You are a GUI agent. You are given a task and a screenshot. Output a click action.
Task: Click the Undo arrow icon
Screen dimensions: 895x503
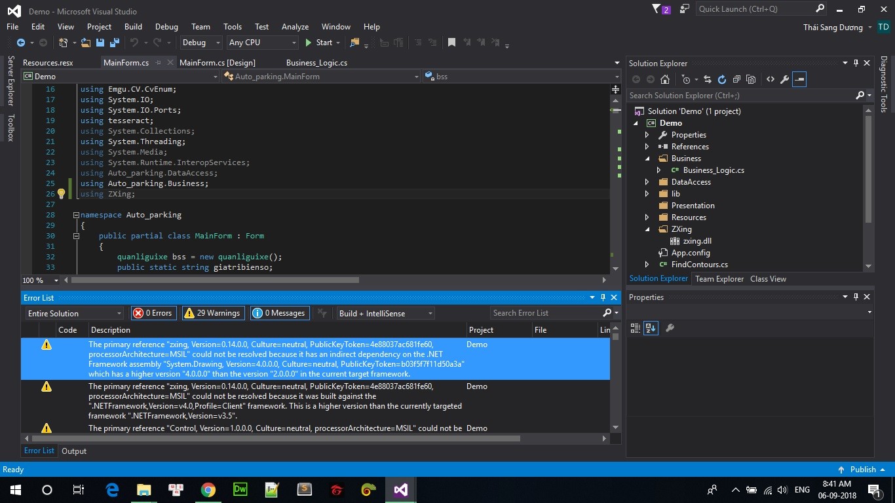(134, 43)
